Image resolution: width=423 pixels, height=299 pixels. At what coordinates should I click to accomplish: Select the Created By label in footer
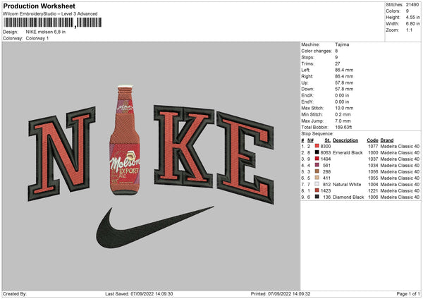click(x=15, y=294)
